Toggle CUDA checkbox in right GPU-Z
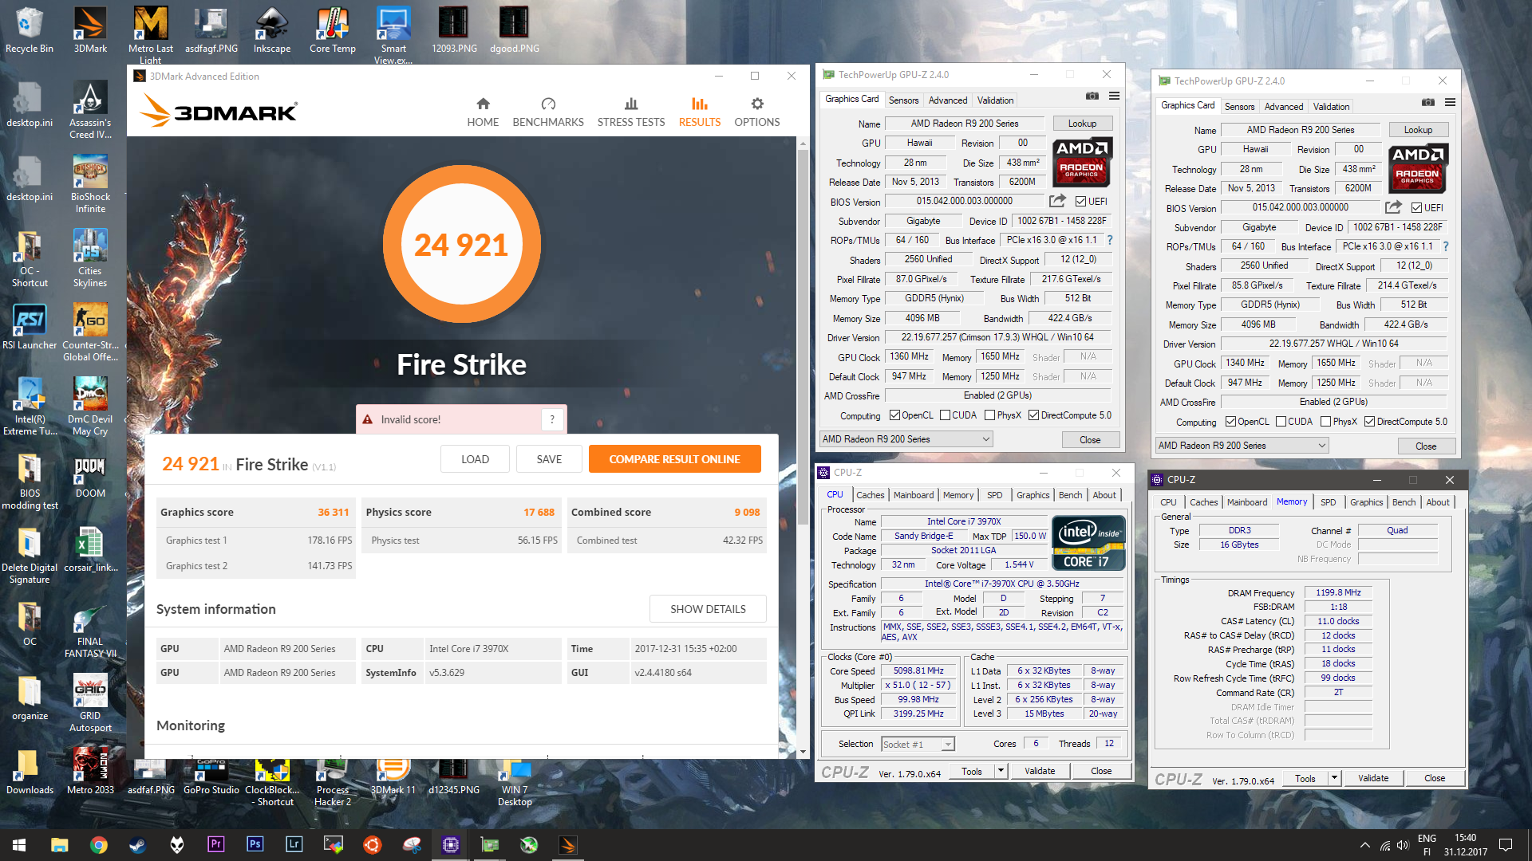 [x=1281, y=422]
